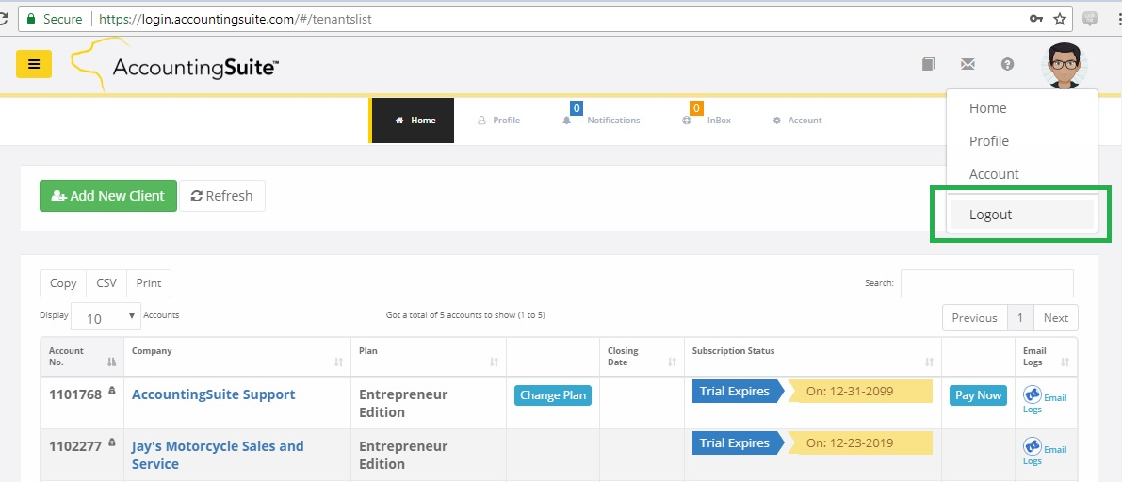The height and width of the screenshot is (482, 1122).
Task: Click the Change Plan button
Action: 553,394
